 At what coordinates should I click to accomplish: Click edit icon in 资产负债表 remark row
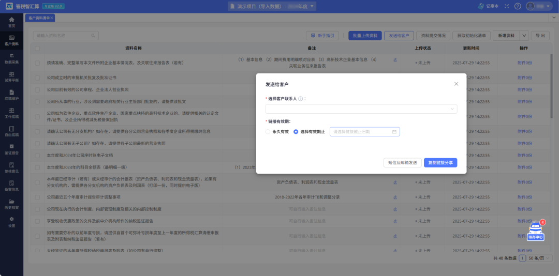click(x=395, y=182)
